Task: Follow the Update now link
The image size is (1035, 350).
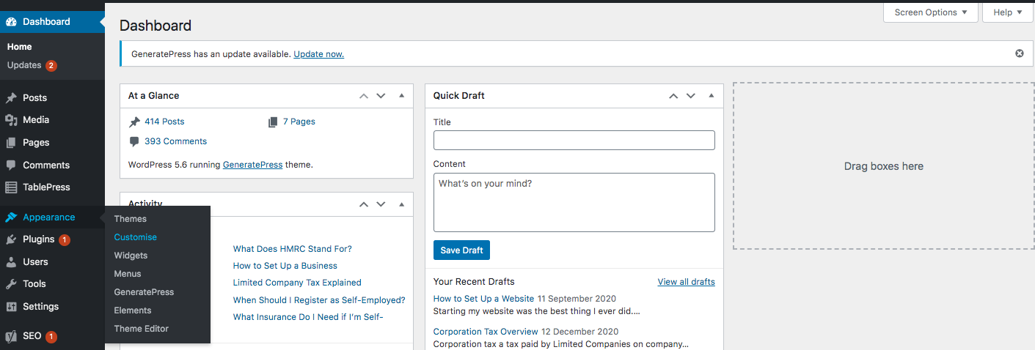Action: pos(318,54)
